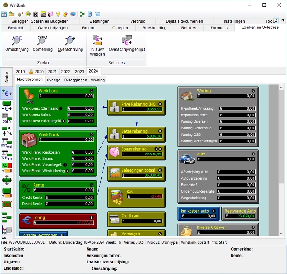The height and width of the screenshot is (274, 287).
Task: Click the G badge on Werk Loes block
Action: 91,91
